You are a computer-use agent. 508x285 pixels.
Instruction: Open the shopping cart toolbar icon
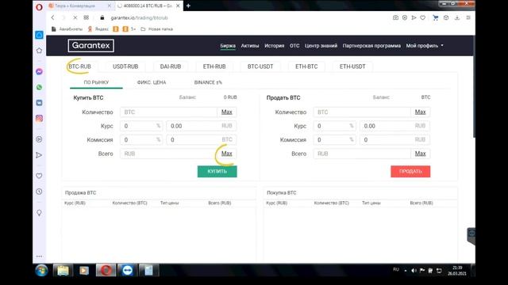coord(436,17)
